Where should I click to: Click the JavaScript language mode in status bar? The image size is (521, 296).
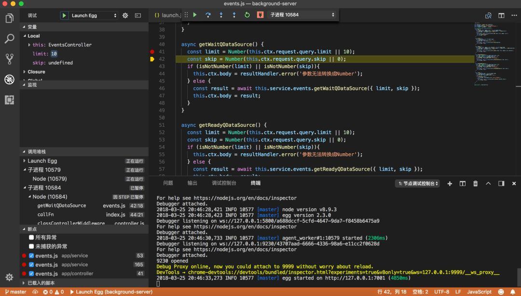click(479, 292)
